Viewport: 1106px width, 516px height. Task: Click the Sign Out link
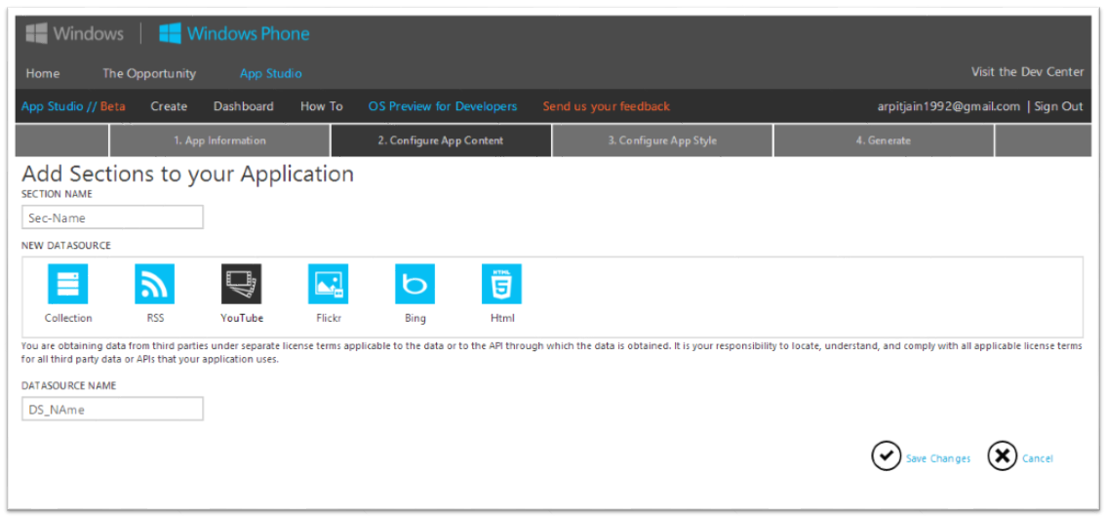coord(1059,106)
